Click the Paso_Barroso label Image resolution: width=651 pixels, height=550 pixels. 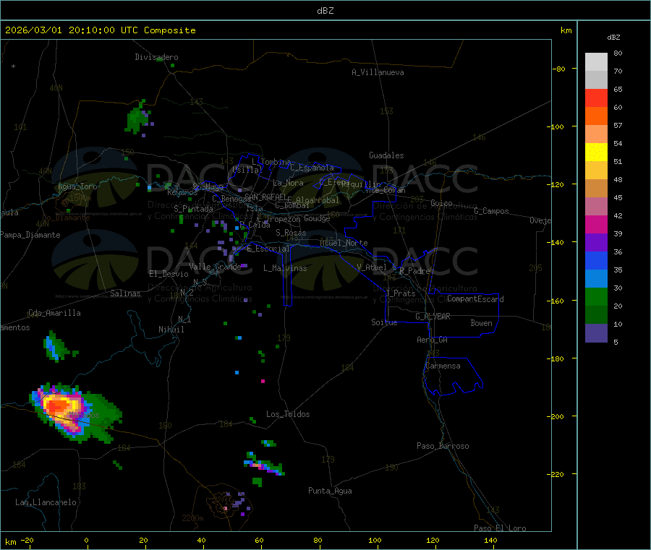pos(443,446)
